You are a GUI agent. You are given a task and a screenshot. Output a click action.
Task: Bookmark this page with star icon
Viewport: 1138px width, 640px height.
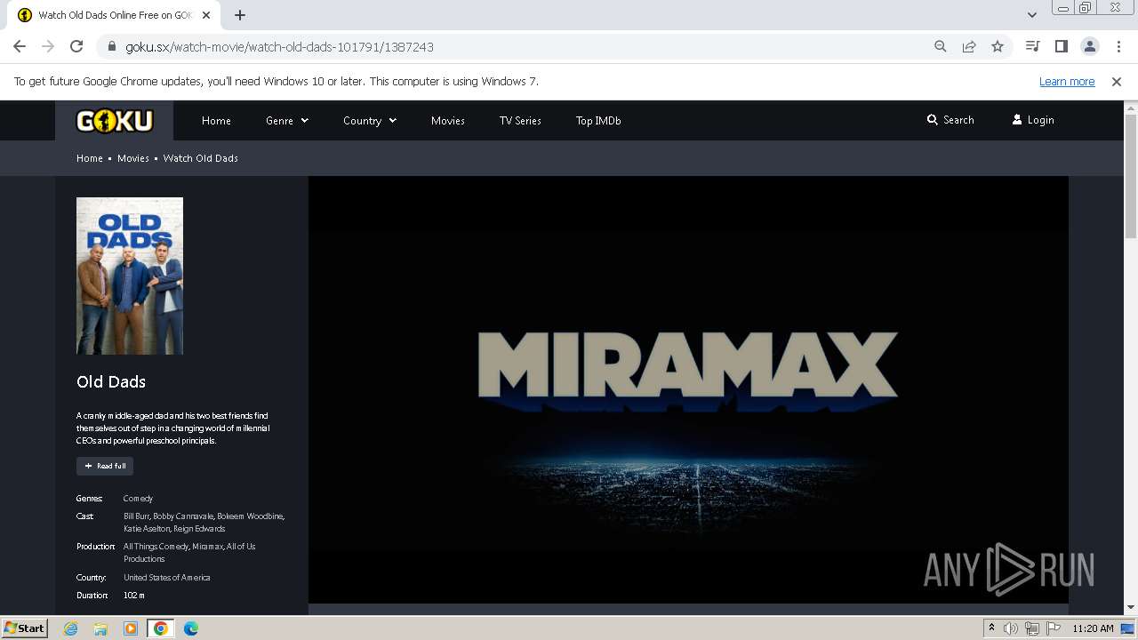(x=998, y=46)
